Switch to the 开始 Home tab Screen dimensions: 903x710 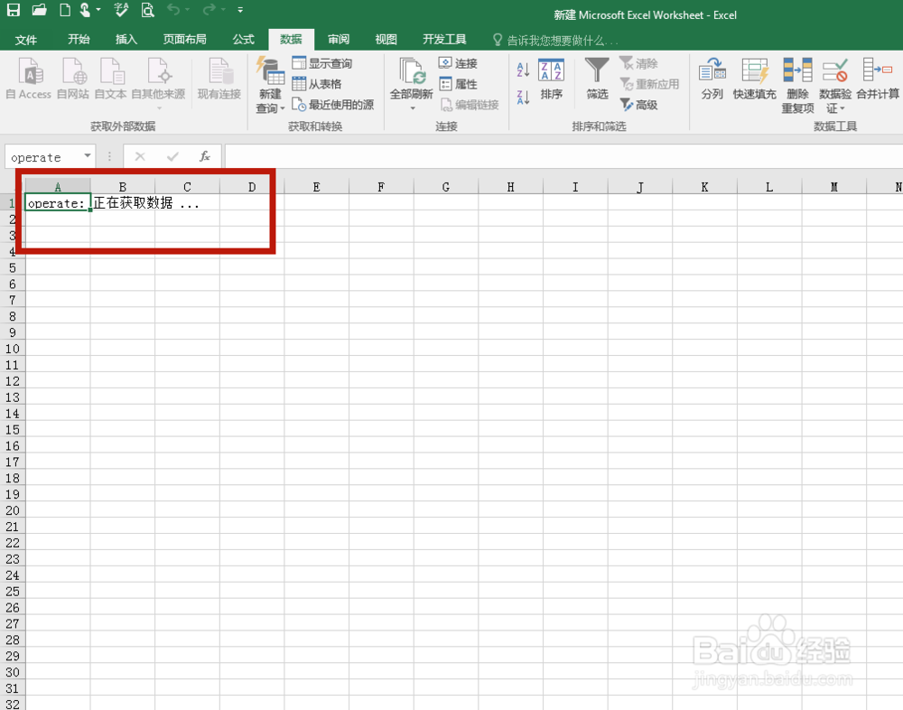click(x=79, y=39)
